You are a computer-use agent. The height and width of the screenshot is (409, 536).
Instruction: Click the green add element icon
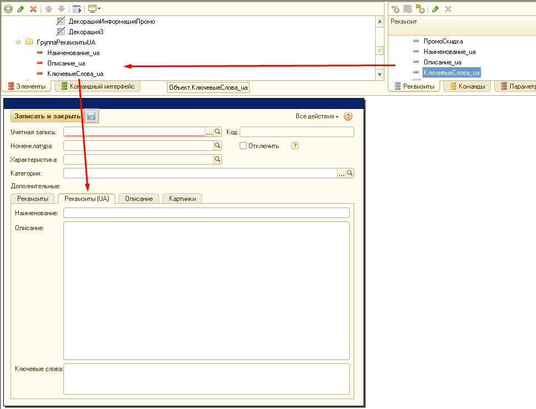click(x=8, y=9)
